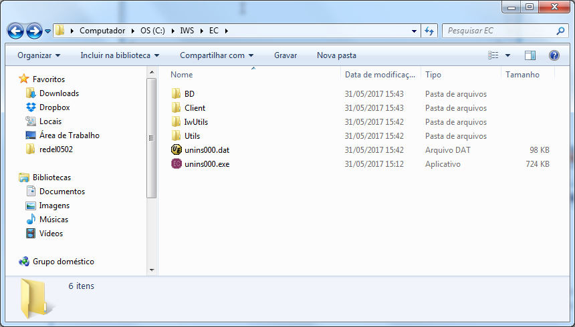Open Vídeos library in the navigation pane
Image resolution: width=575 pixels, height=327 pixels.
(51, 234)
